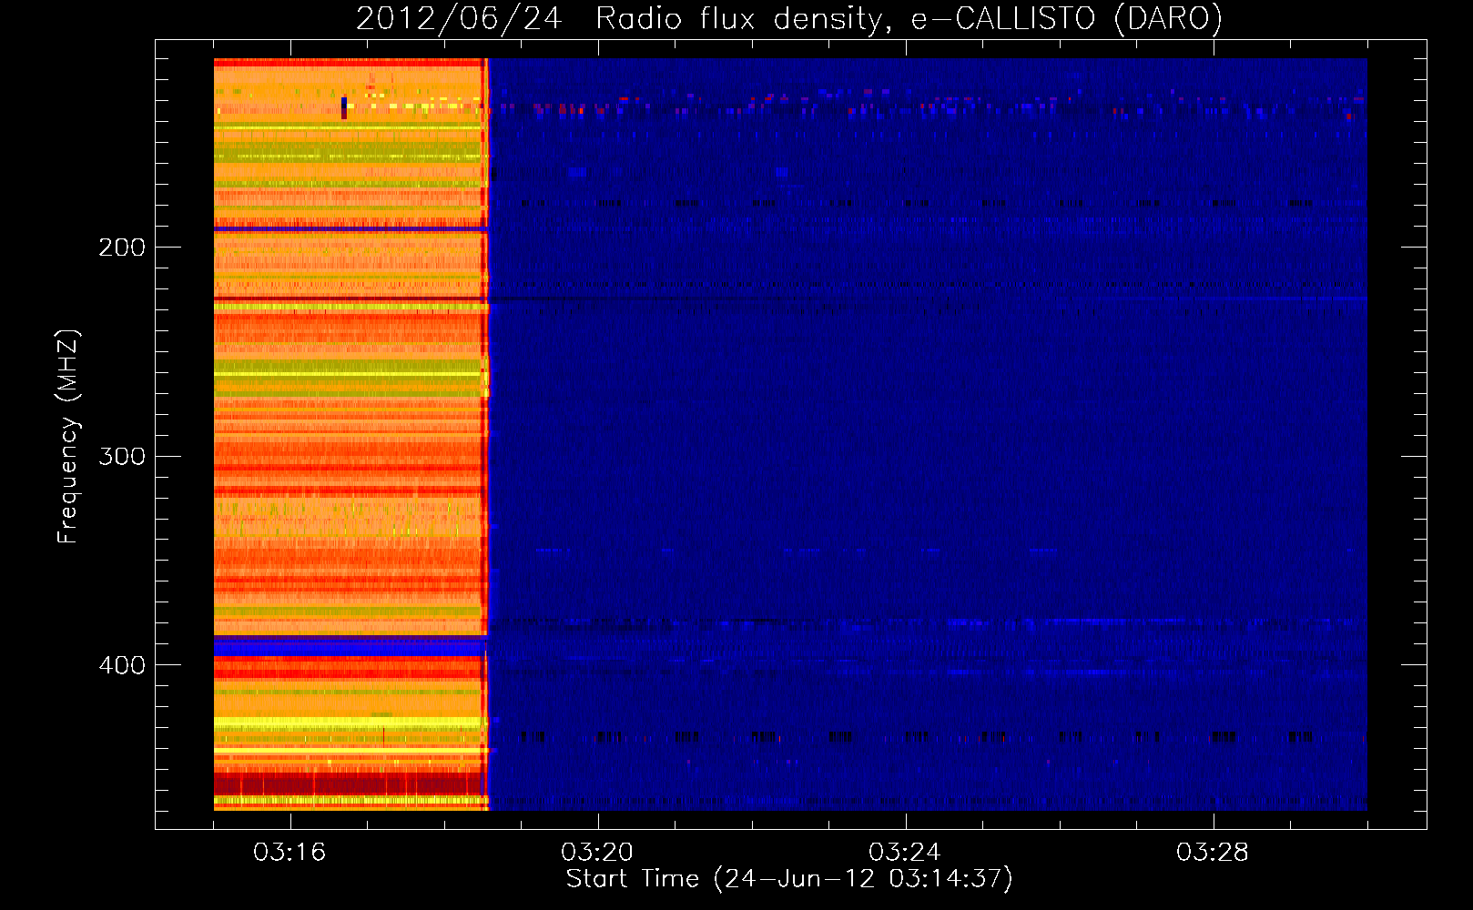Click the 'Start Time (24-Jun-12 03:14:37)' label
1473x910 pixels.
788,879
